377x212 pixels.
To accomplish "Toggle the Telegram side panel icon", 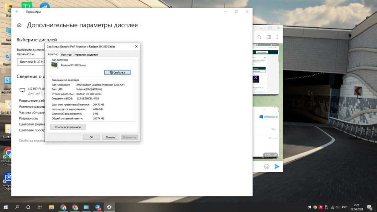I will click(x=269, y=37).
